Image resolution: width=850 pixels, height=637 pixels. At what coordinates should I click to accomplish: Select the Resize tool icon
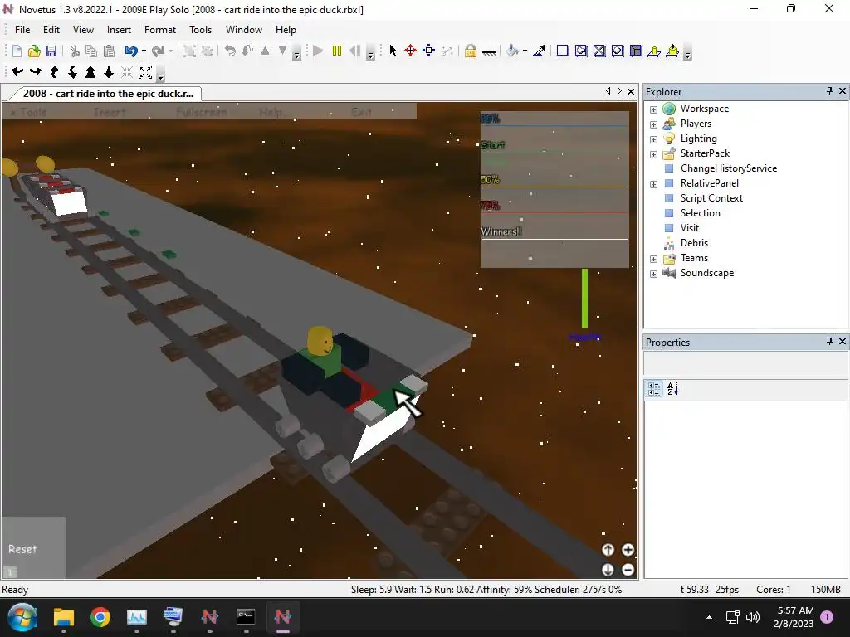[429, 51]
